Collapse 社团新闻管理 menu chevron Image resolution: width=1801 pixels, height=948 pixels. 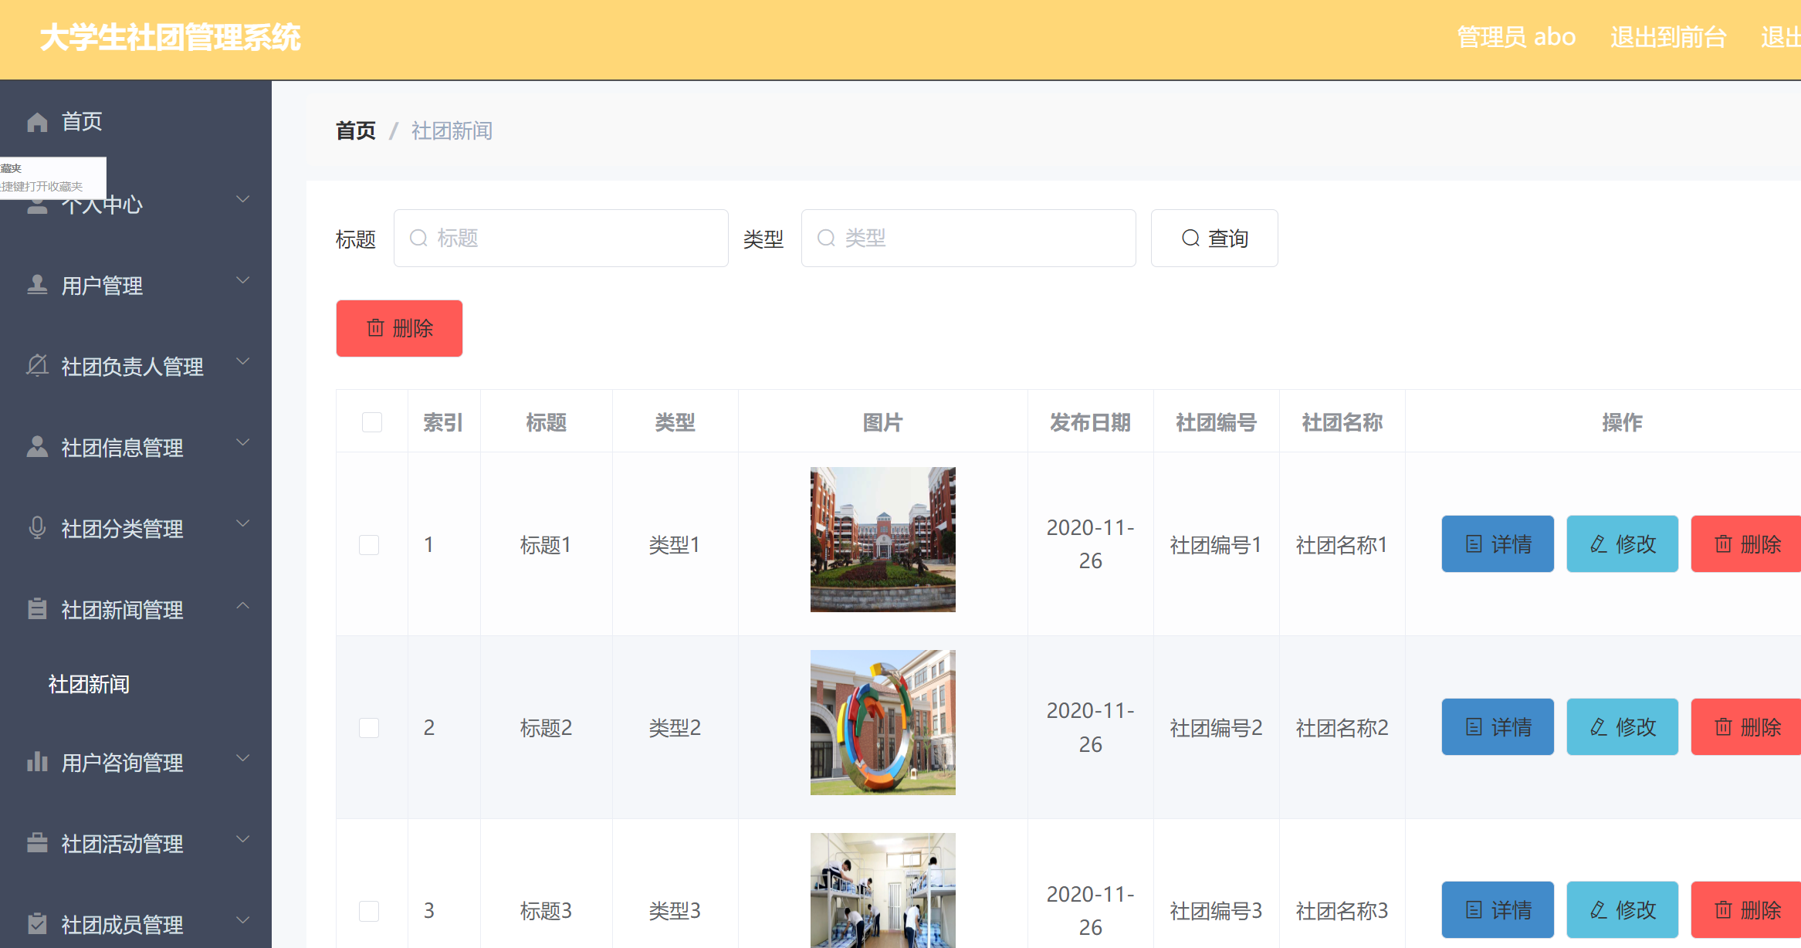[x=243, y=605]
